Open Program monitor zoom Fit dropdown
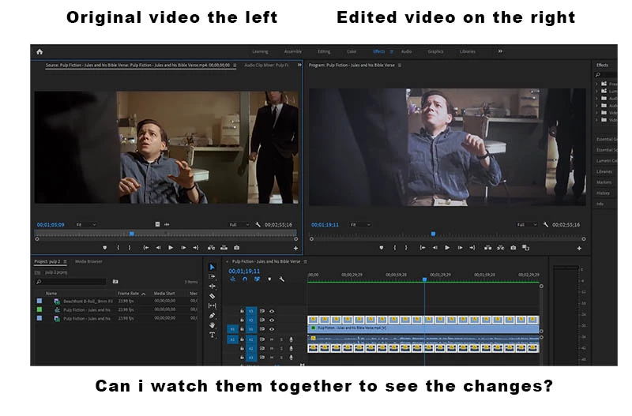Image resolution: width=632 pixels, height=416 pixels. click(x=360, y=225)
